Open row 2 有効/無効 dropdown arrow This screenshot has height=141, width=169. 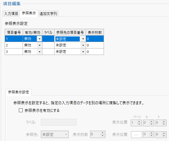(39, 45)
